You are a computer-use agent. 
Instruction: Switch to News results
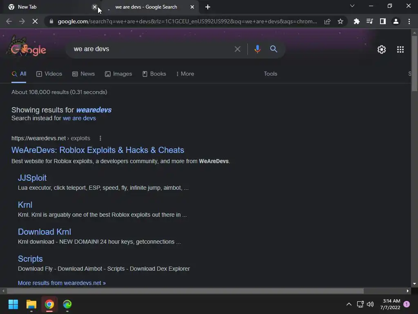pyautogui.click(x=83, y=74)
